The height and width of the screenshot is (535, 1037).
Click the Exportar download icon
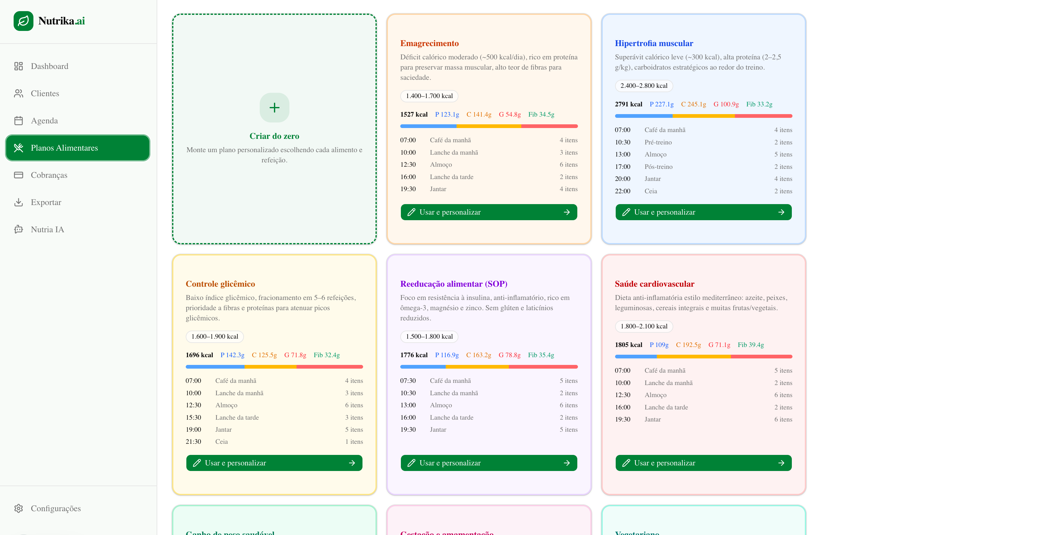[19, 202]
